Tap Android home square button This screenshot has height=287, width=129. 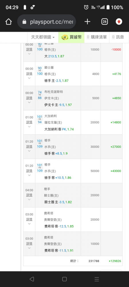(x=64, y=279)
